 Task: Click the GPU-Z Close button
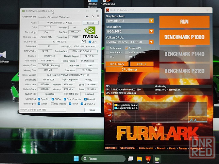click(92, 110)
